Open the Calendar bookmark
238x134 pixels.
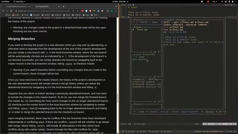point(35,15)
